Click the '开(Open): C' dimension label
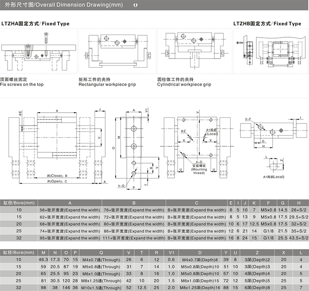Viewport: 309px width, 291px height. point(57,181)
